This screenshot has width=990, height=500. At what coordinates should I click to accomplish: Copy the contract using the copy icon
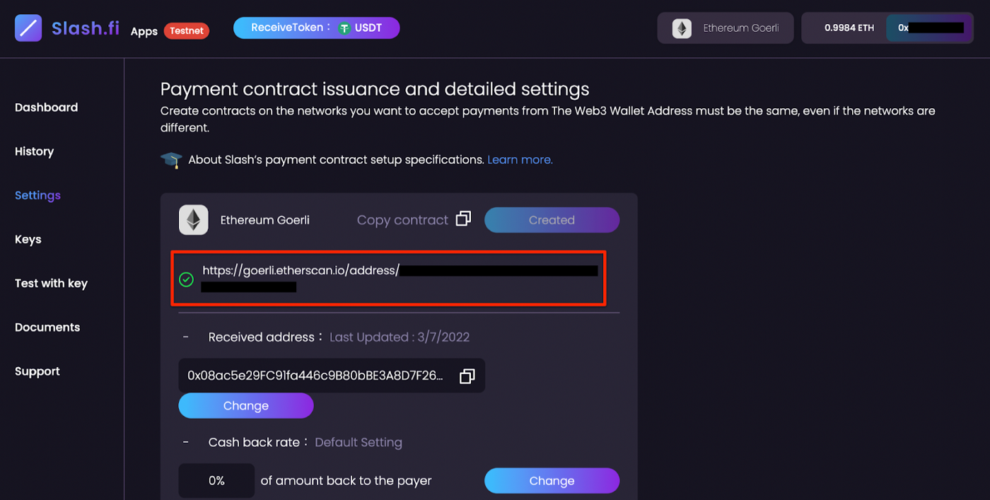pyautogui.click(x=463, y=219)
